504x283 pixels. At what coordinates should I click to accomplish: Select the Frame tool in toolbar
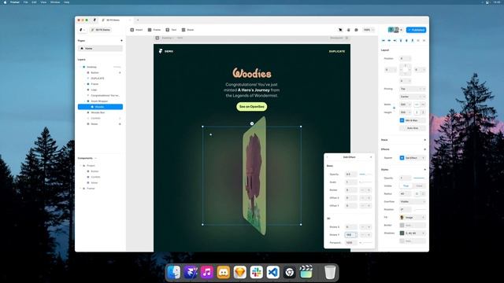tap(154, 30)
